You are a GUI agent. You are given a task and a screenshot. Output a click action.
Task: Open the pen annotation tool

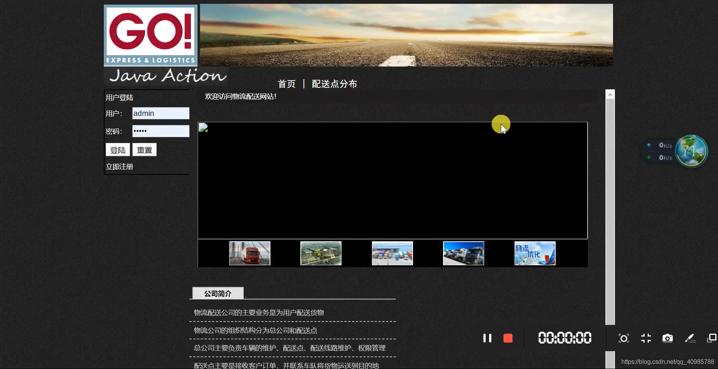(x=690, y=338)
